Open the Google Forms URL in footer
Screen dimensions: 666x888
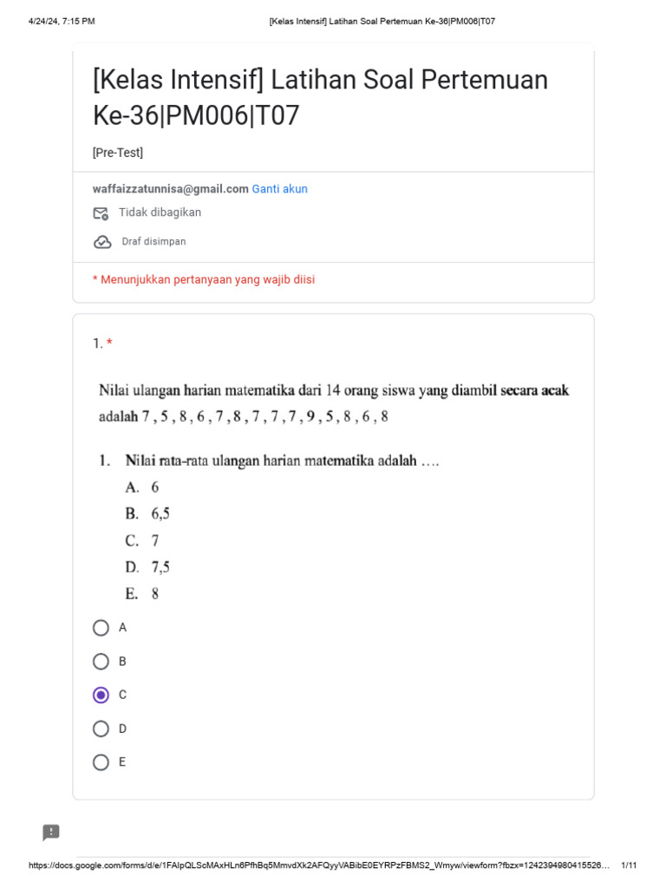[x=319, y=865]
